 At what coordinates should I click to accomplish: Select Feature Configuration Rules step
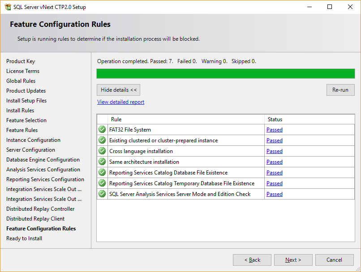(x=41, y=229)
